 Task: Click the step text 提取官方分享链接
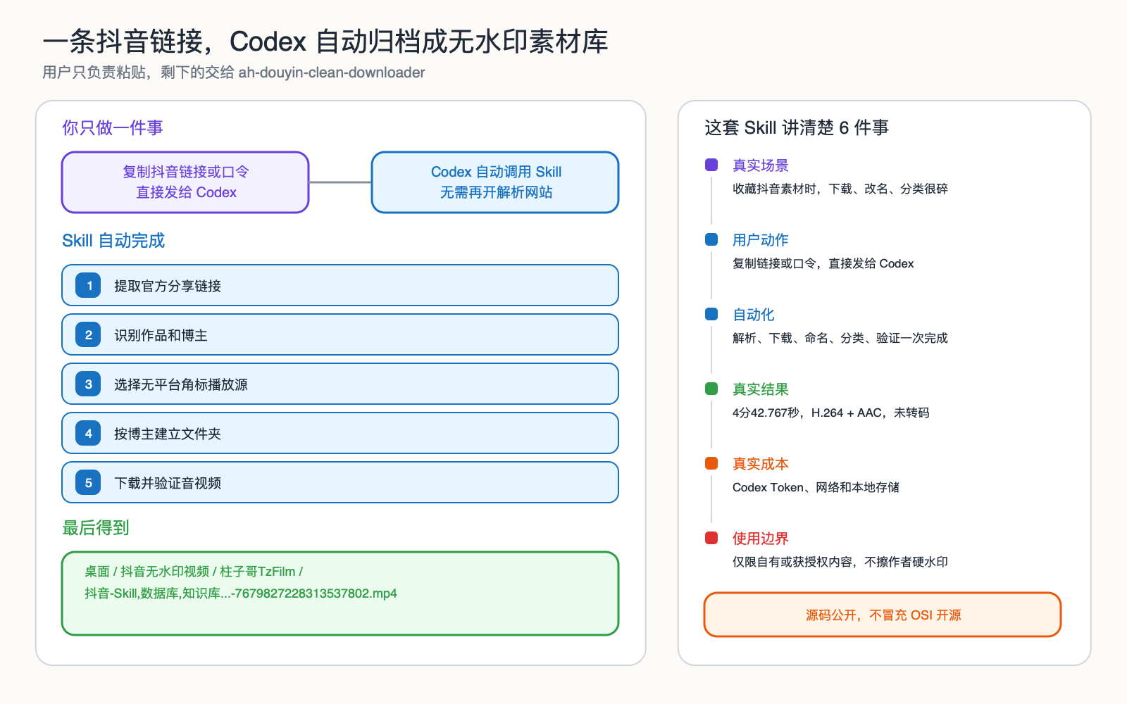168,286
